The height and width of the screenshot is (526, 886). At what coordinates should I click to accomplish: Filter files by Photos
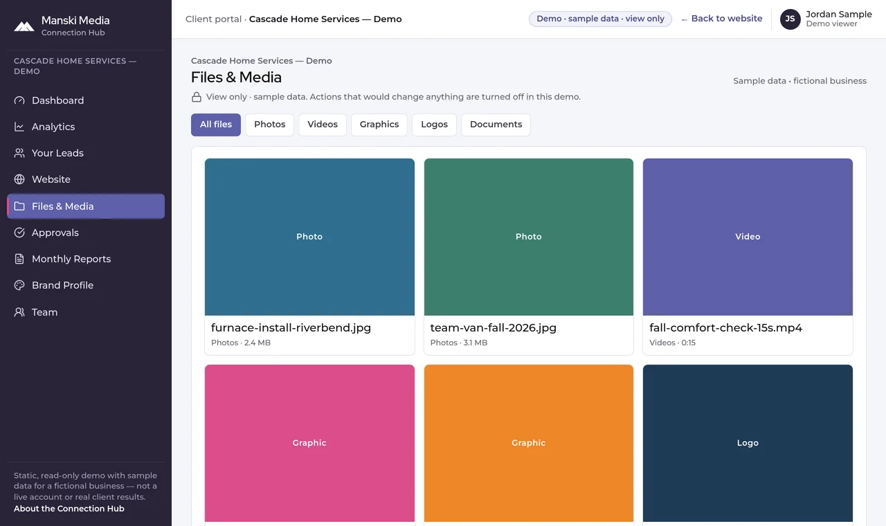coord(270,125)
